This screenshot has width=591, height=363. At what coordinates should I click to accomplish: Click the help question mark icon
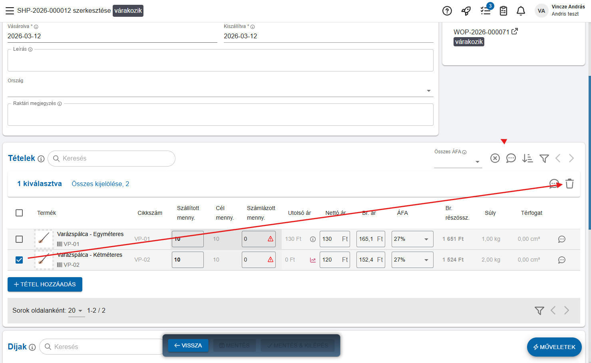[447, 11]
